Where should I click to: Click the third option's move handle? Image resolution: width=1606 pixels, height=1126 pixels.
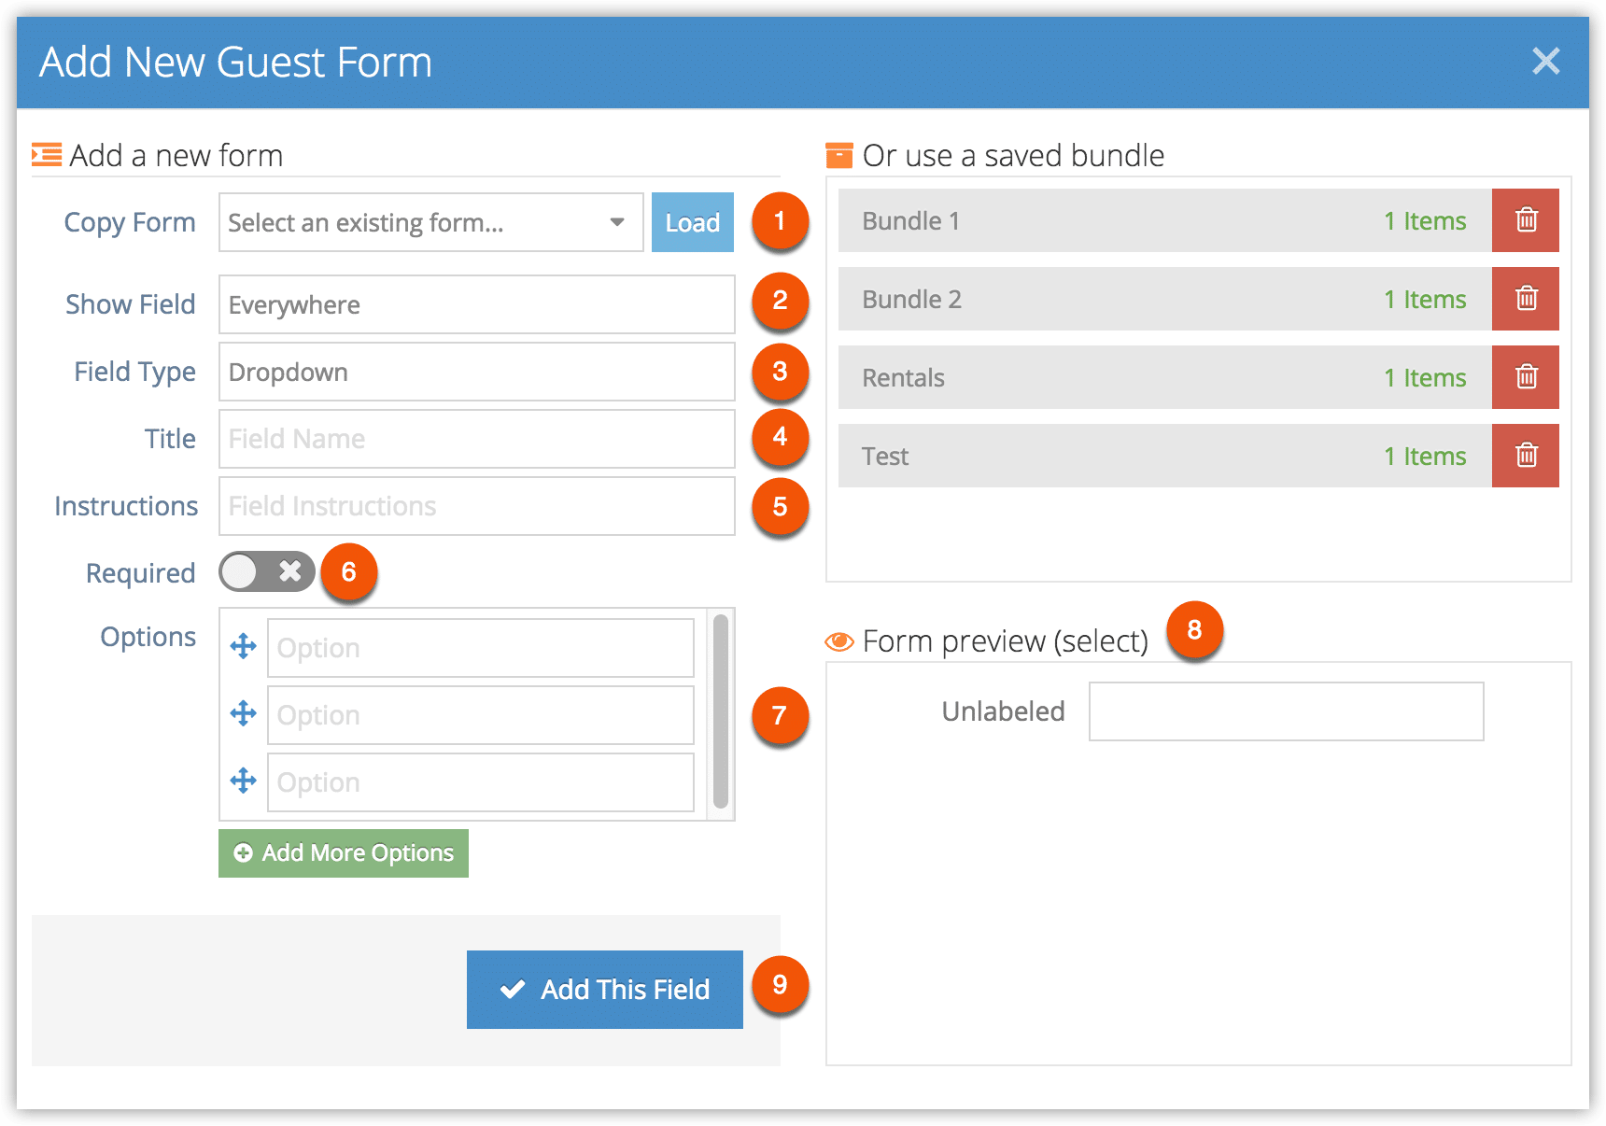coord(244,781)
